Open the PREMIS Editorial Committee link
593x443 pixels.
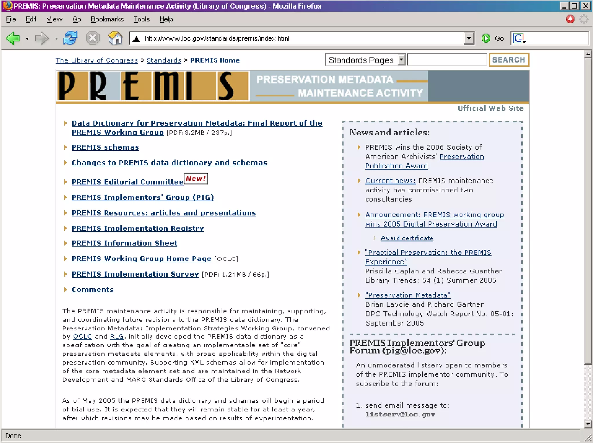click(x=127, y=182)
